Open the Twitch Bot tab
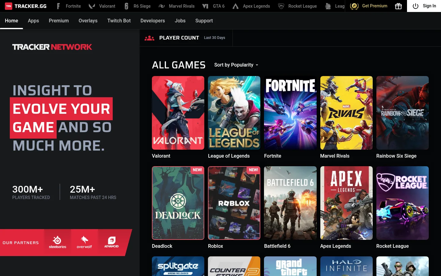 click(x=119, y=21)
